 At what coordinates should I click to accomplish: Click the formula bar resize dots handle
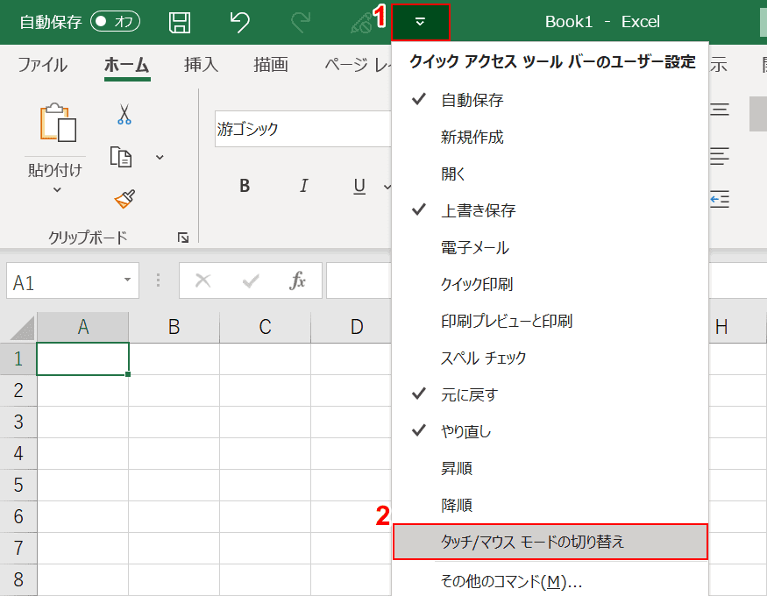158,280
